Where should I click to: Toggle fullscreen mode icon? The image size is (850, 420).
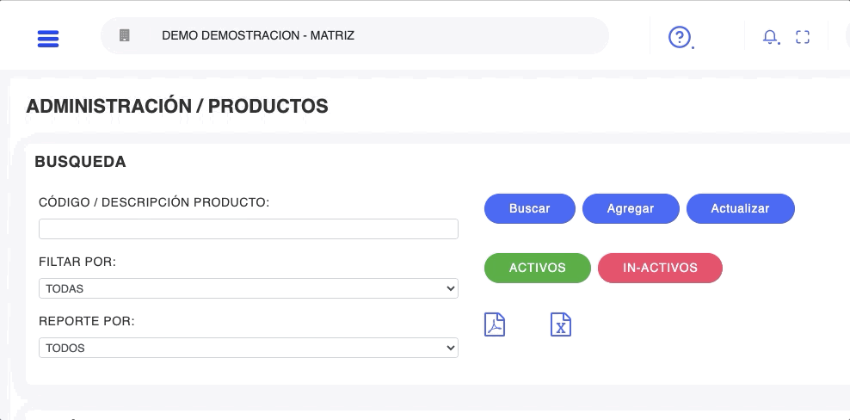tap(803, 37)
